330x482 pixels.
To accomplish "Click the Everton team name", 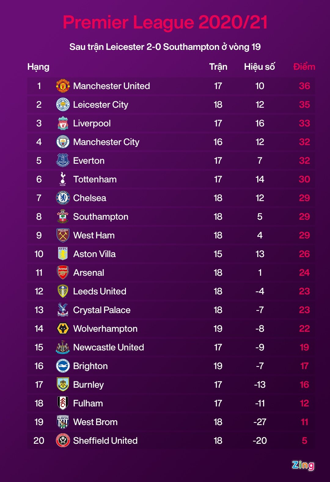I will pos(89,161).
